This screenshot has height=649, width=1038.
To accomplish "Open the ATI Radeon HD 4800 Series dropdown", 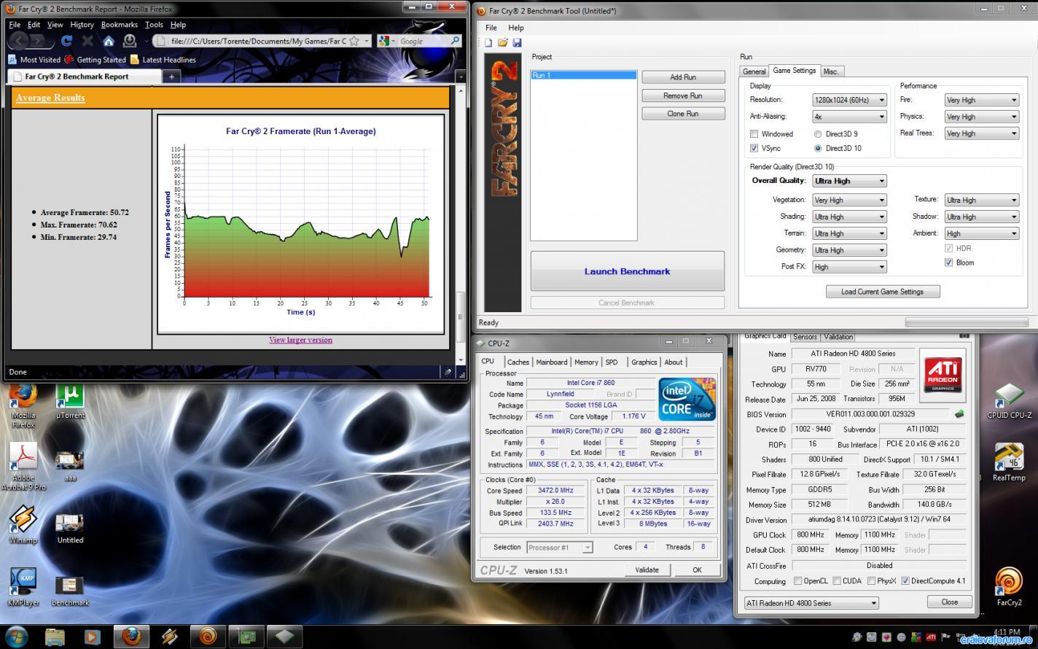I will 811,603.
